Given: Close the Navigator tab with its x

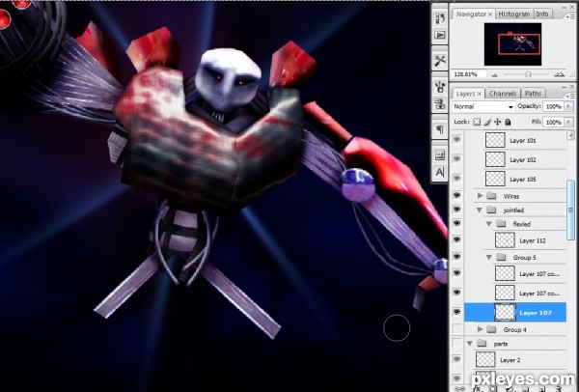Looking at the screenshot, I should (490, 14).
